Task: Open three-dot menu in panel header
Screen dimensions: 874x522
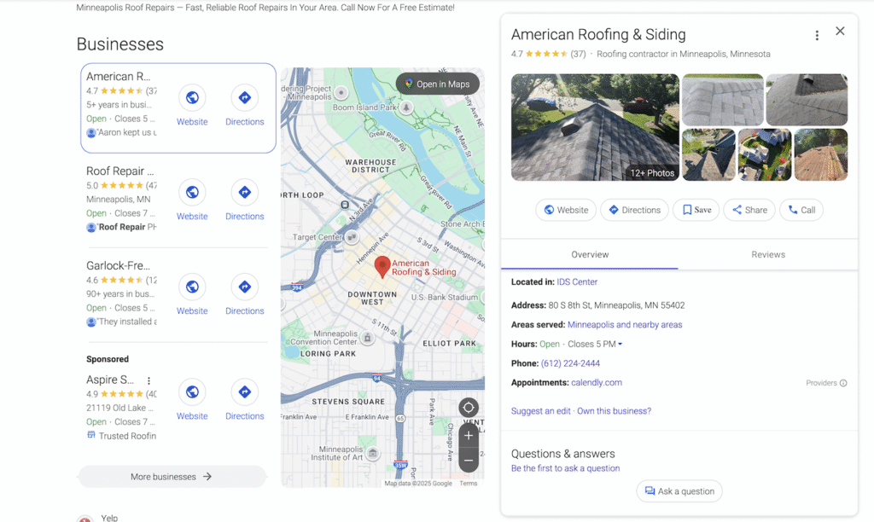Action: pos(817,34)
